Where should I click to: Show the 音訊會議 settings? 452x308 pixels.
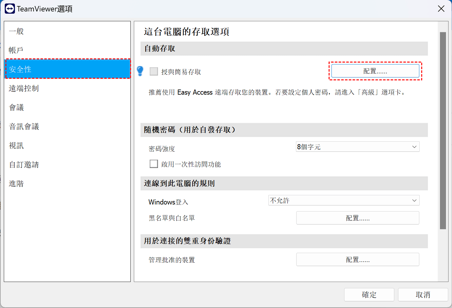(67, 126)
